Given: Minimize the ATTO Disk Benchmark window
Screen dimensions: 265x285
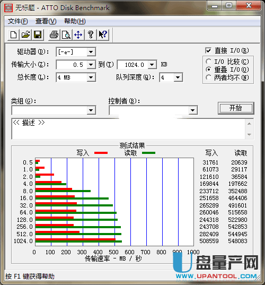Looking at the screenshot, I should (x=215, y=6).
